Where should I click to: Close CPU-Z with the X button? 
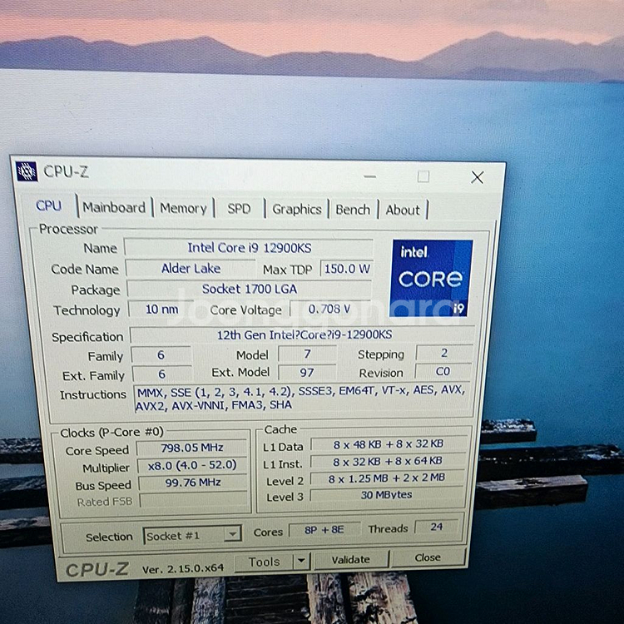(x=478, y=177)
